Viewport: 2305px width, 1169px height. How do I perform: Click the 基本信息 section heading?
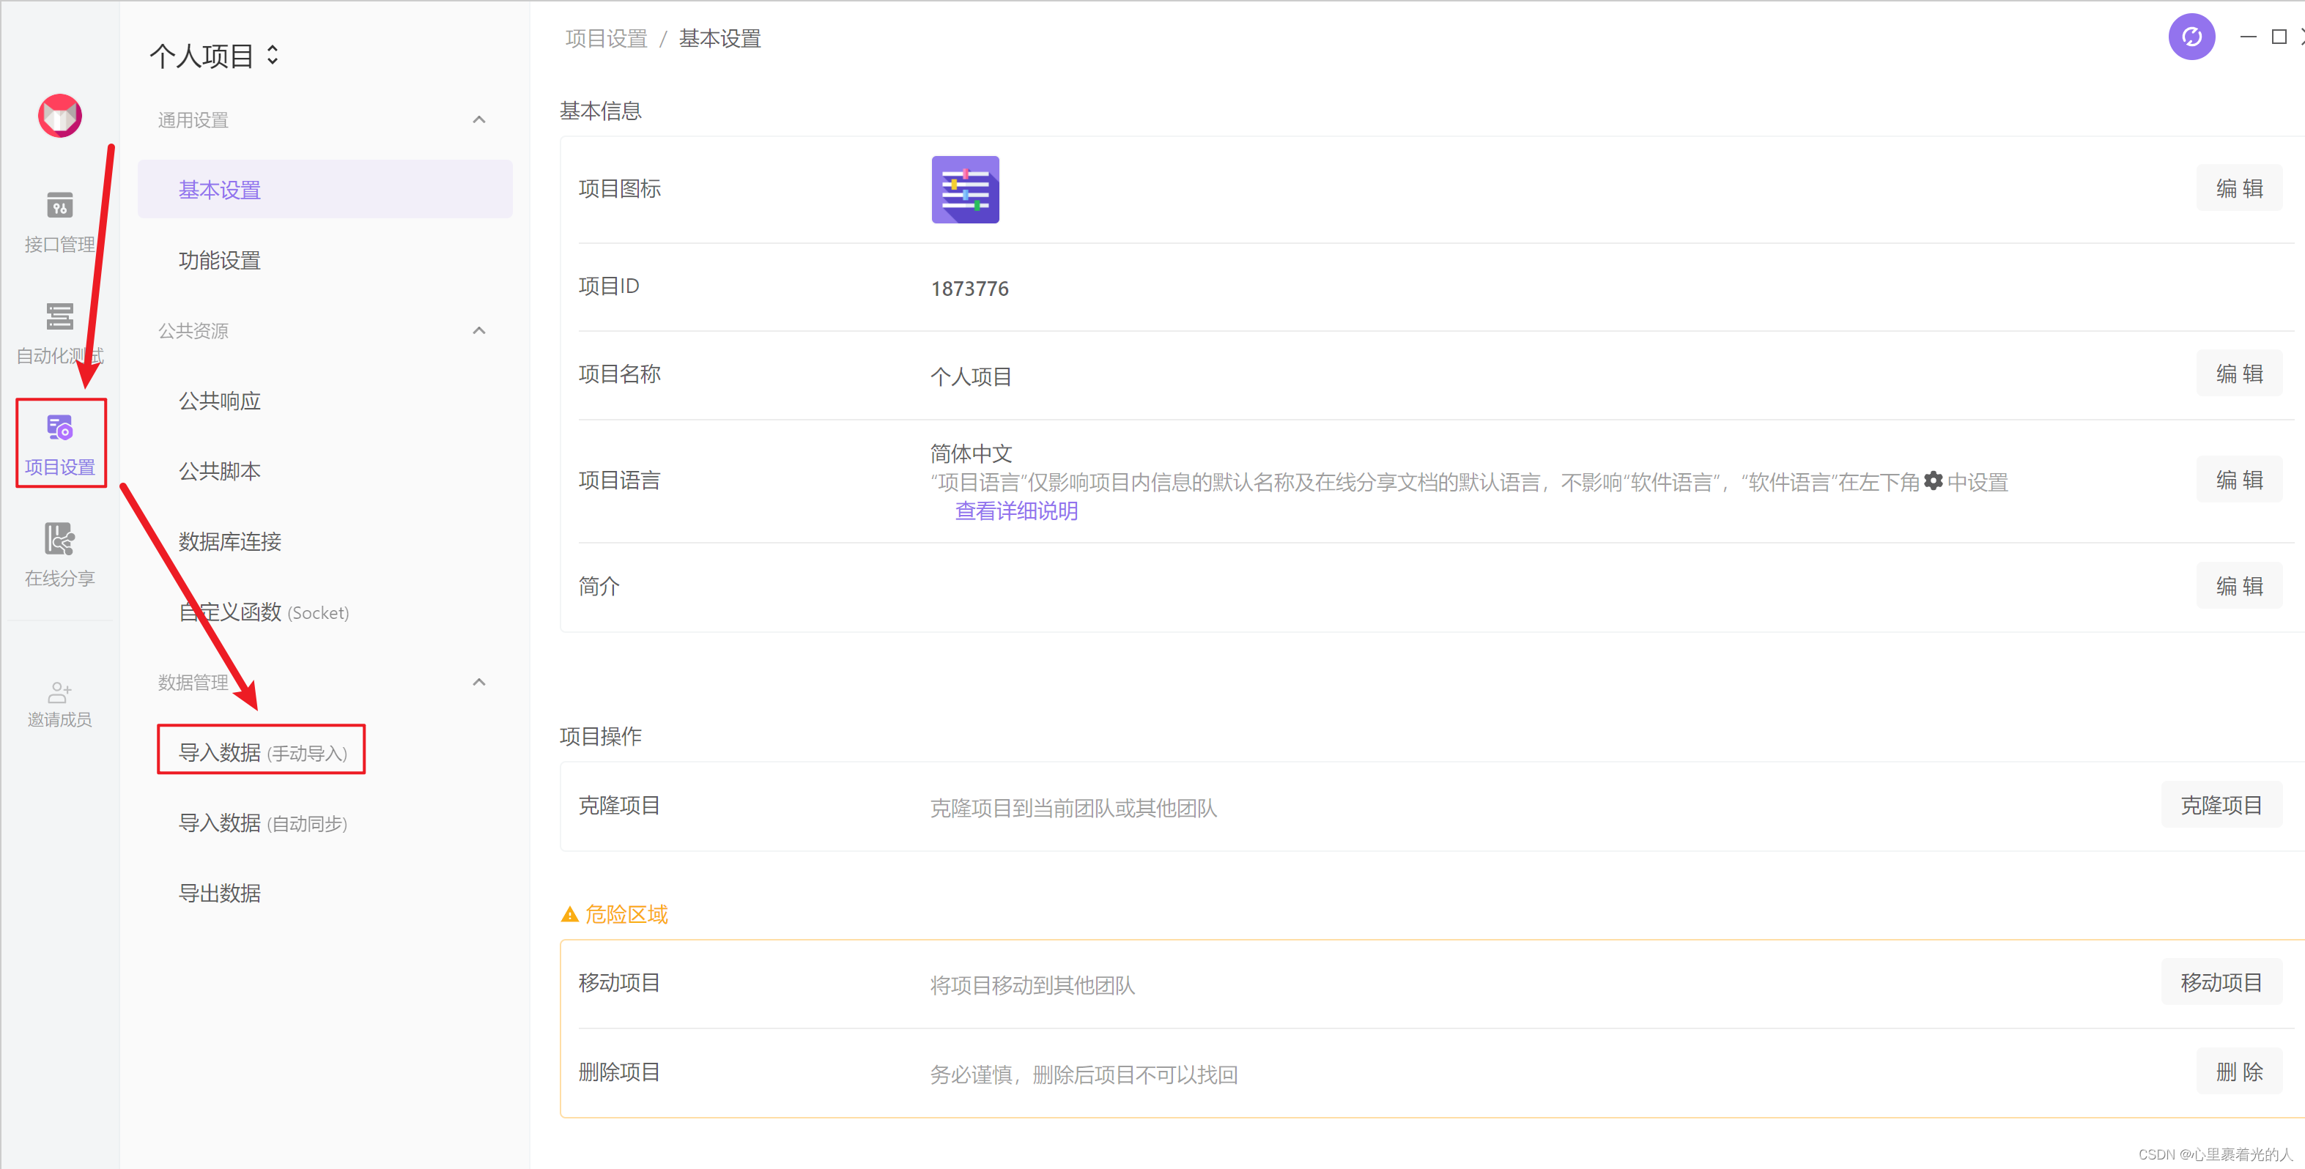[x=600, y=111]
